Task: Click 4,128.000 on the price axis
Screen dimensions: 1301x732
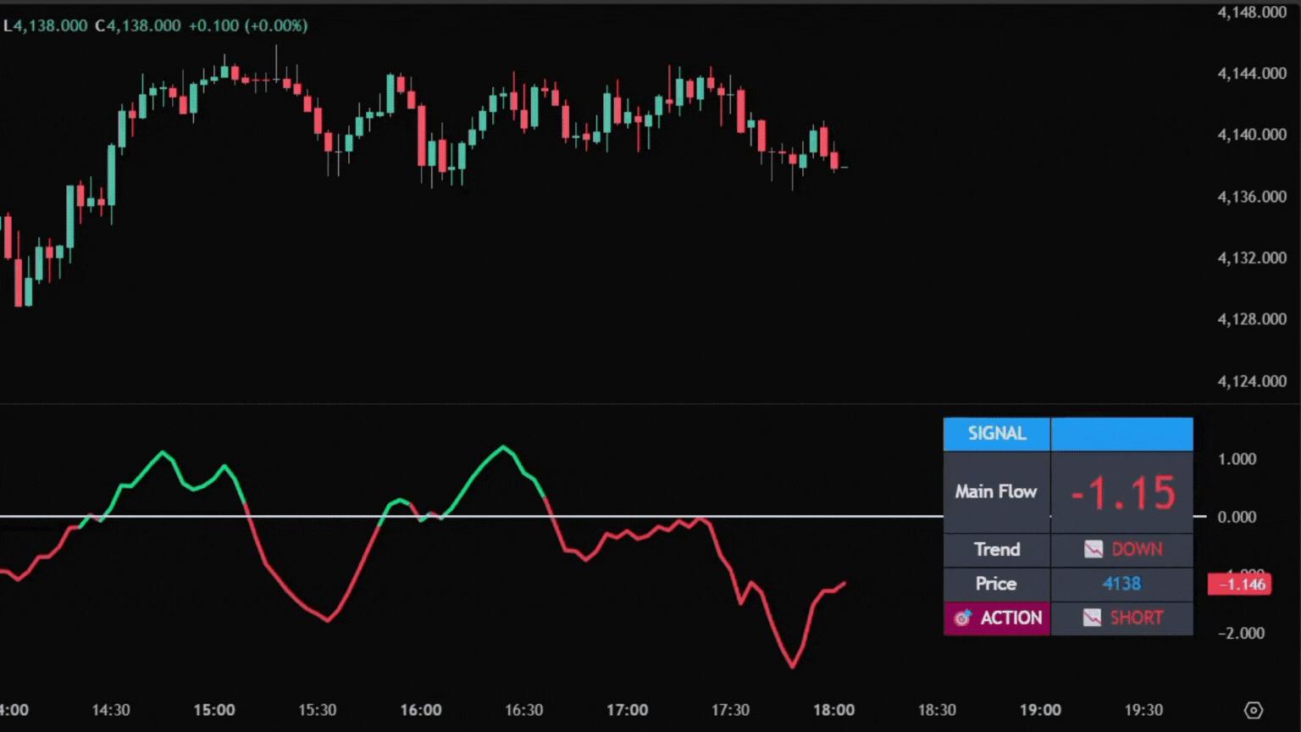Action: click(1252, 319)
